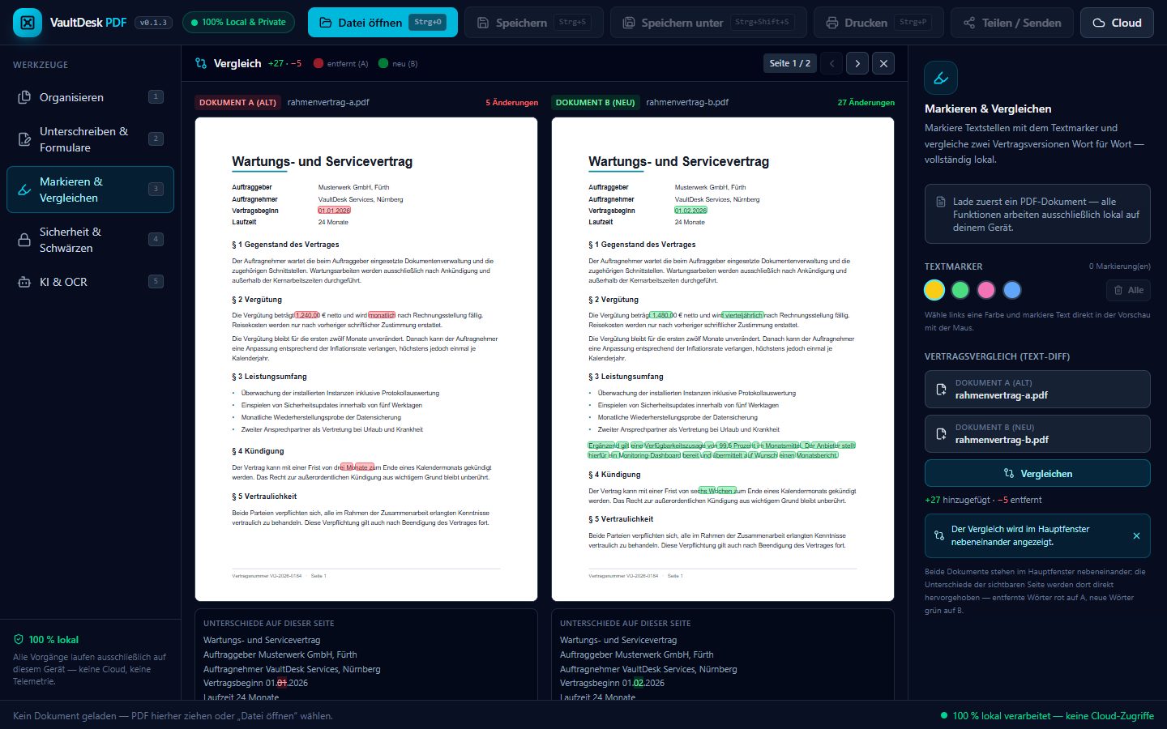The height and width of the screenshot is (729, 1167).
Task: Click the v0.1.3 version badge
Action: click(x=153, y=23)
